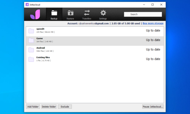This screenshot has height=114, width=190.
Task: Click the Add folder button
Action: point(33,106)
